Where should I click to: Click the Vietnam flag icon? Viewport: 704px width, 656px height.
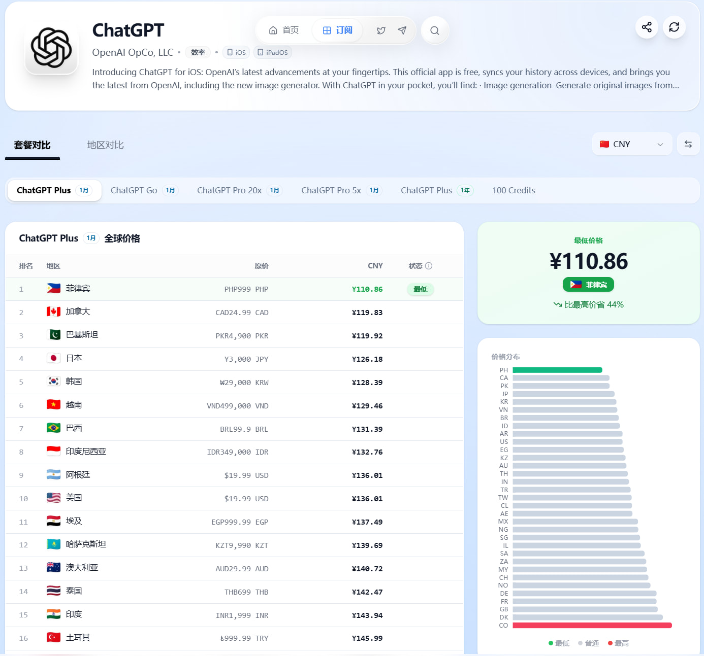click(x=53, y=405)
